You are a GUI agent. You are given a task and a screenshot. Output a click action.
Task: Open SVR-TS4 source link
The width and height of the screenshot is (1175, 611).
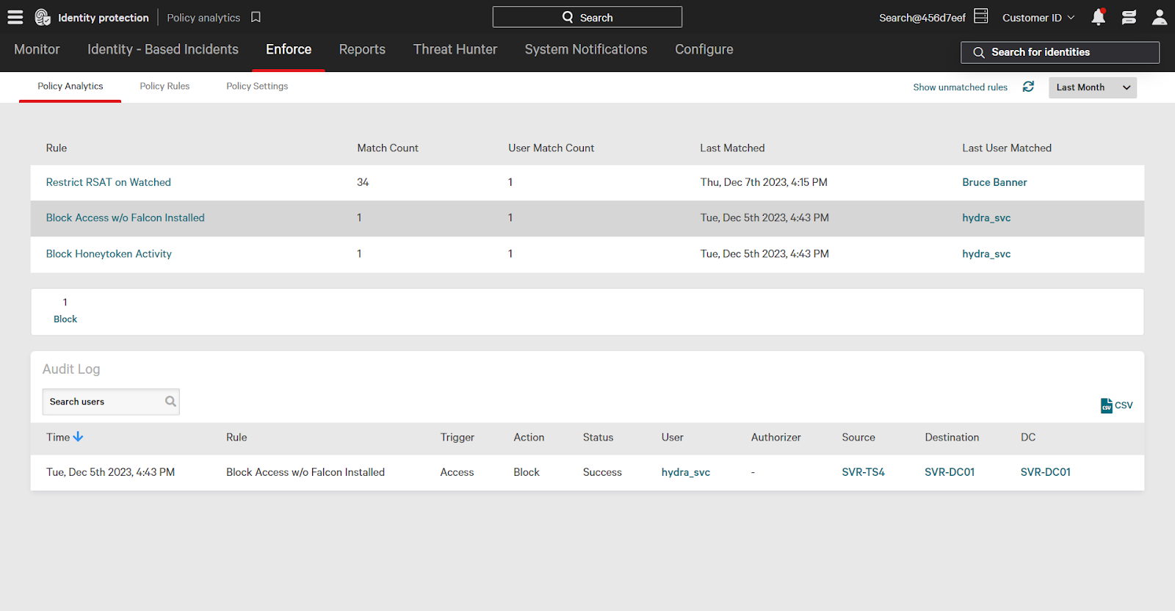[x=863, y=472]
